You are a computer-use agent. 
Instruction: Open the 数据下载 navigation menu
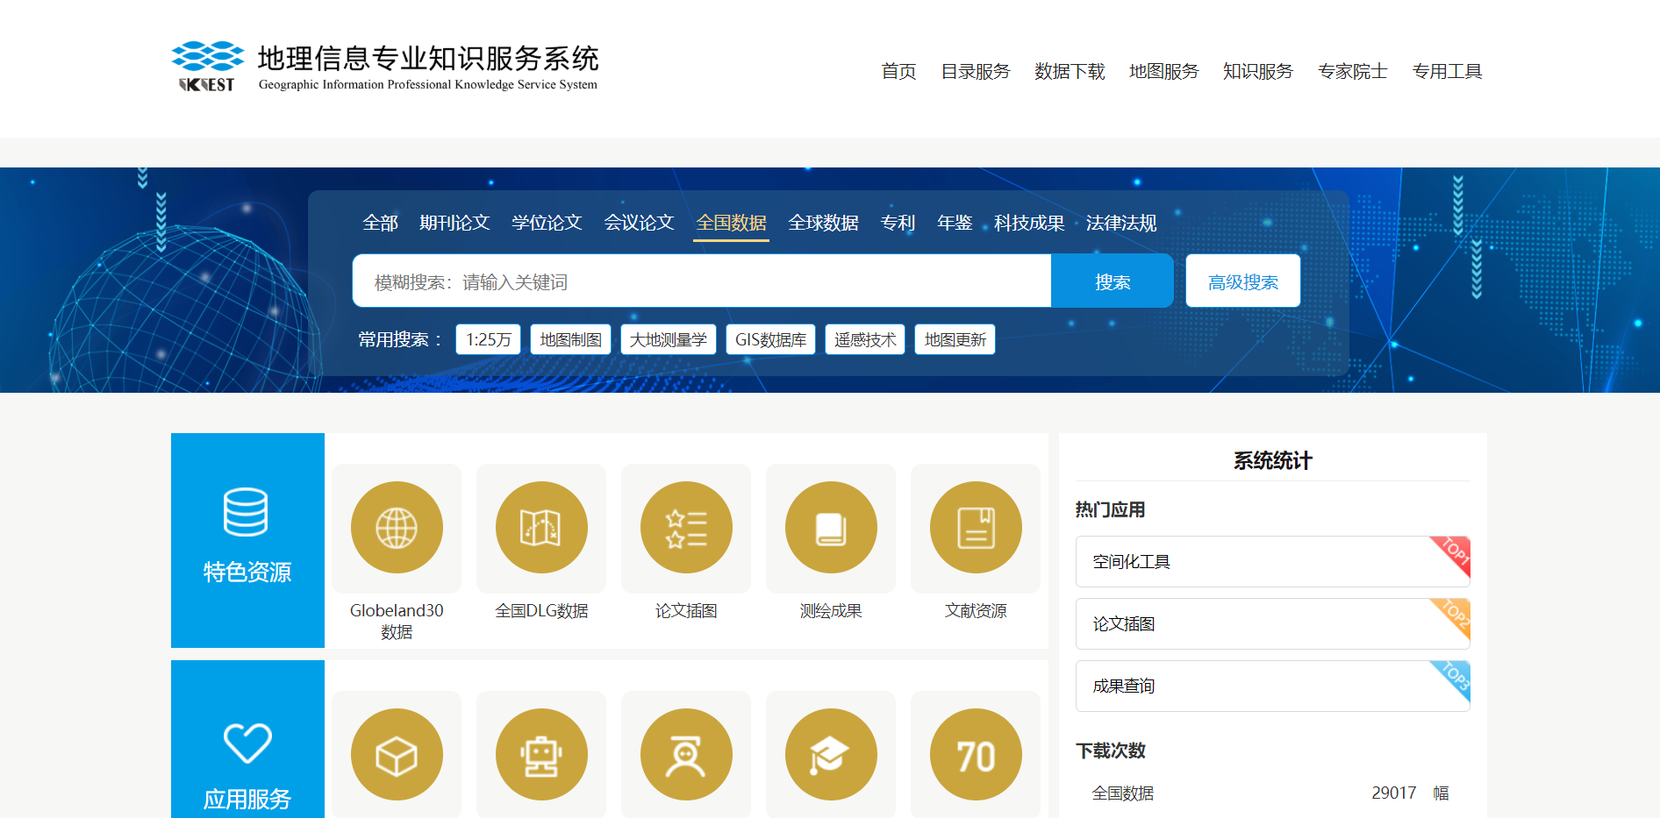tap(1069, 72)
